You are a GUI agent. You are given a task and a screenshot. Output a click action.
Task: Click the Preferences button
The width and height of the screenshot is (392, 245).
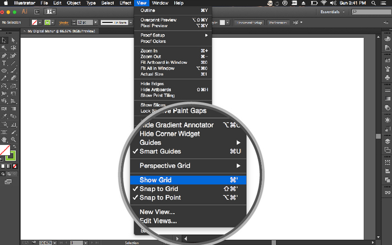pyautogui.click(x=278, y=22)
